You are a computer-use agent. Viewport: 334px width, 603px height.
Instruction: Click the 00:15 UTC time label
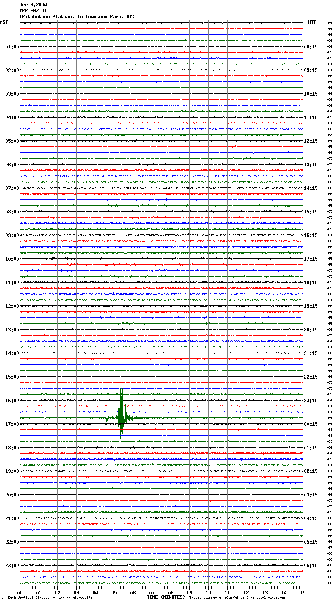coord(311,424)
